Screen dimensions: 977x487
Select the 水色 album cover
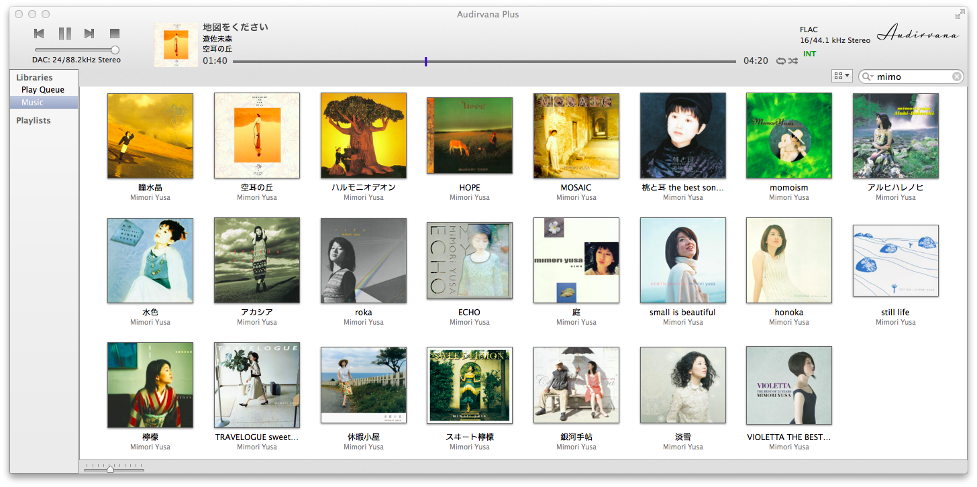point(150,260)
